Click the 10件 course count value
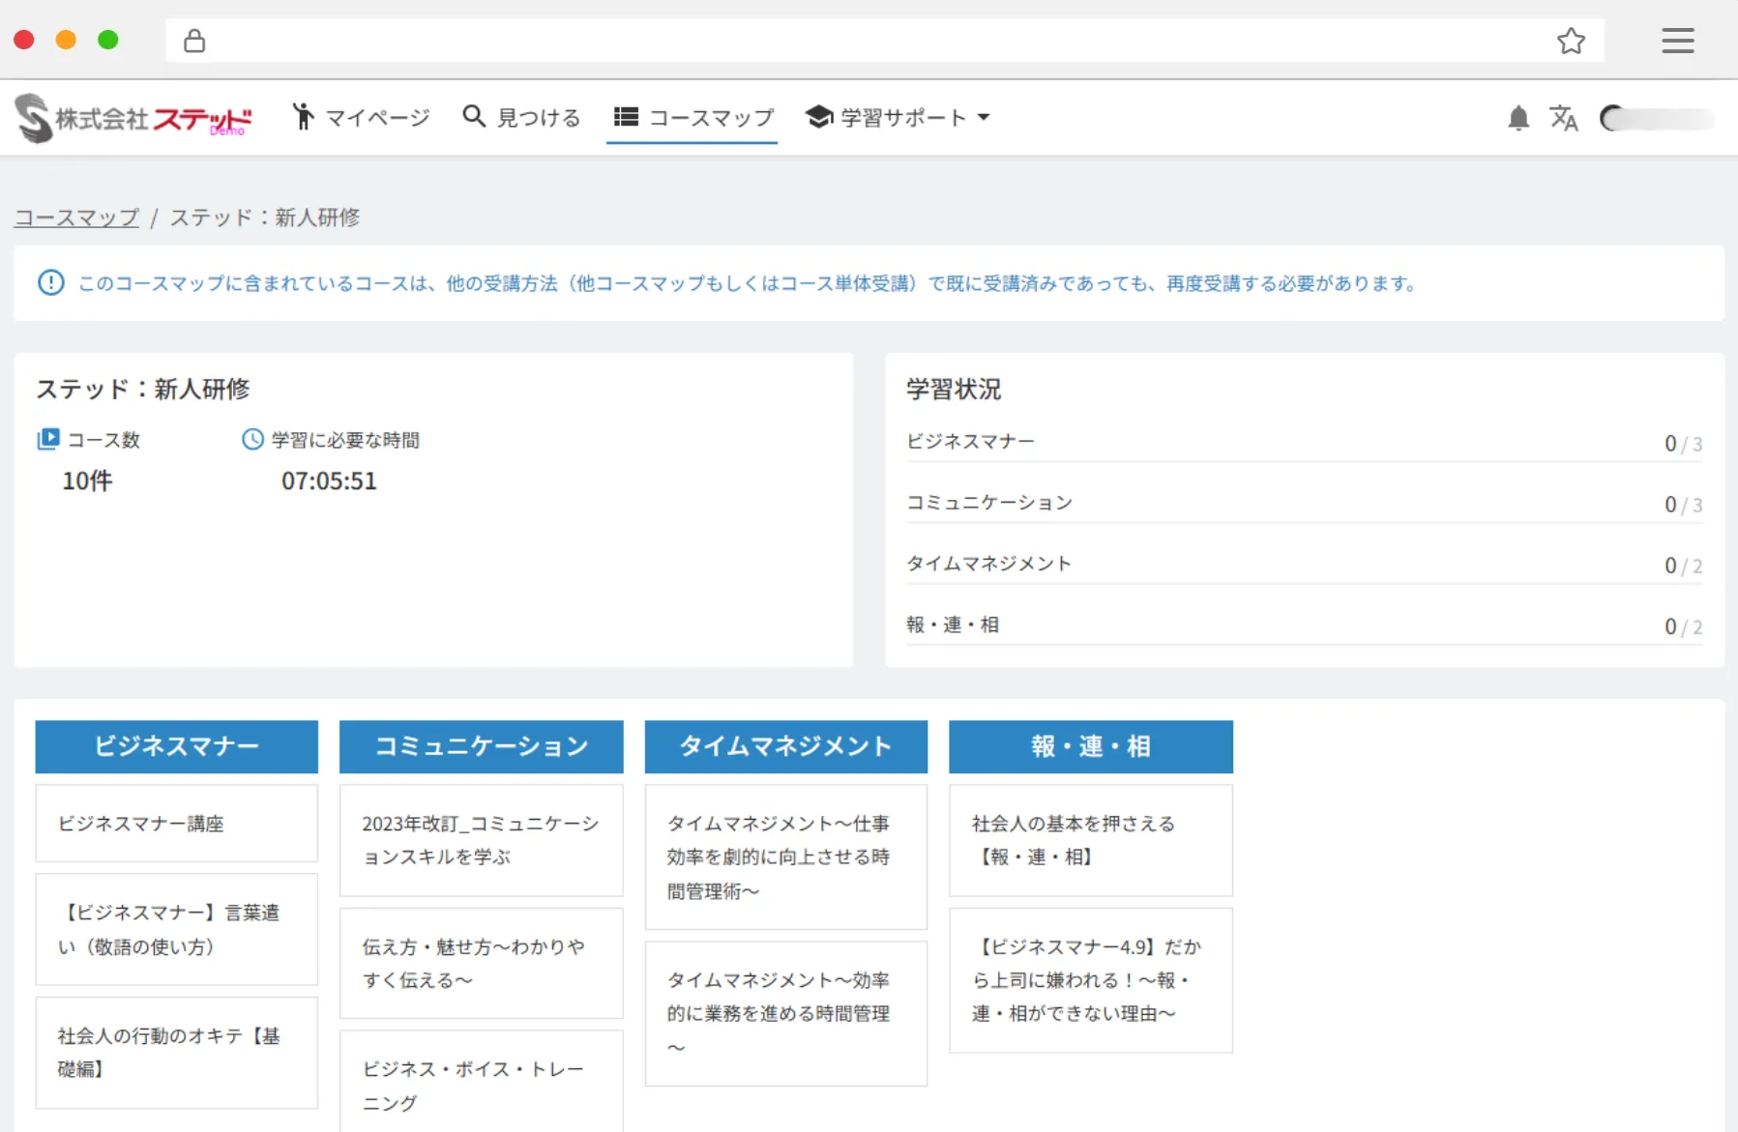Screen dimensions: 1738x1132 pos(87,480)
